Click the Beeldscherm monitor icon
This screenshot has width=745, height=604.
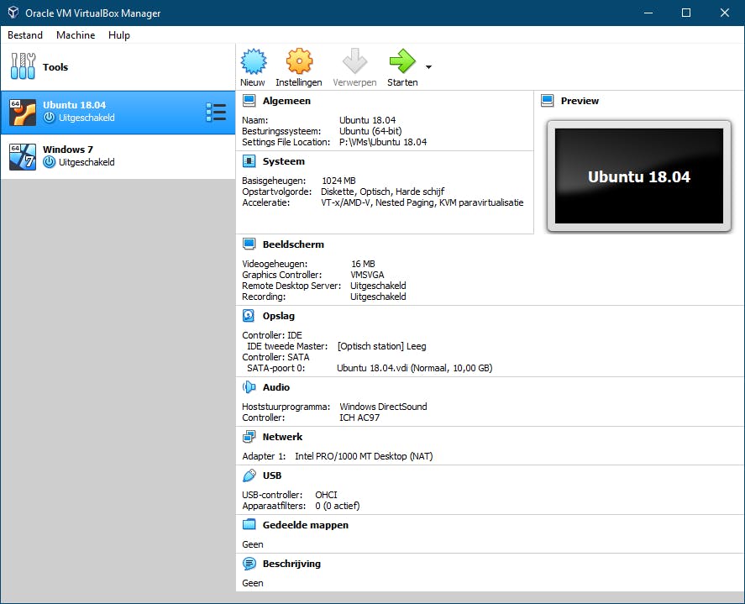(249, 244)
